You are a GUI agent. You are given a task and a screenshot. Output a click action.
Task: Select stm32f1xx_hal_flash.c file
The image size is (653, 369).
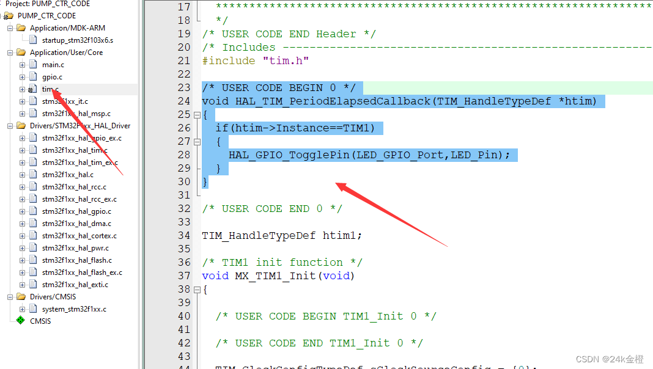(x=77, y=260)
